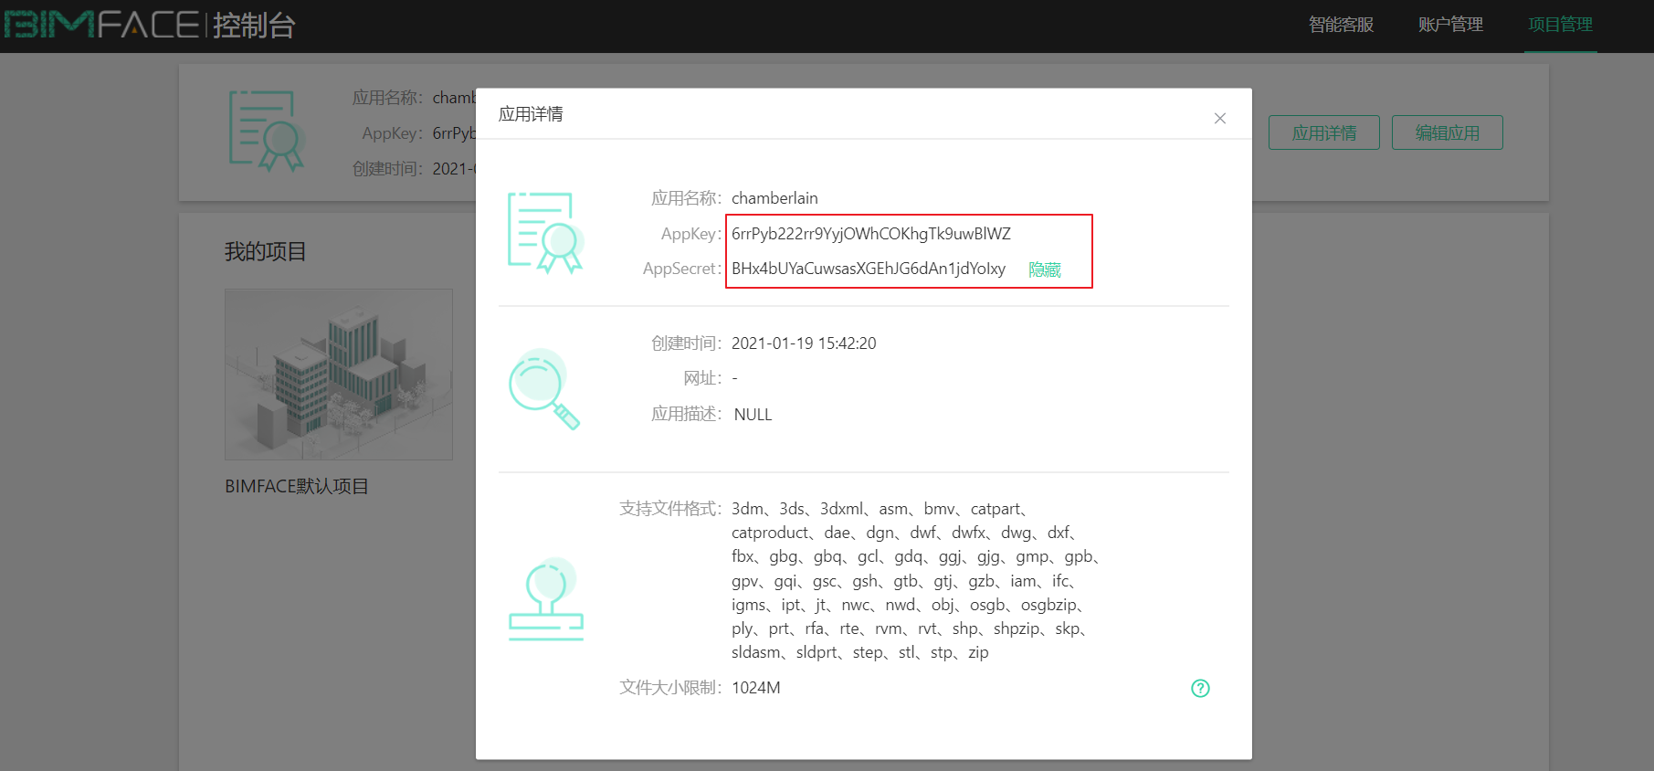
Task: Click the magnifying glass icon in the dialog
Action: click(544, 389)
